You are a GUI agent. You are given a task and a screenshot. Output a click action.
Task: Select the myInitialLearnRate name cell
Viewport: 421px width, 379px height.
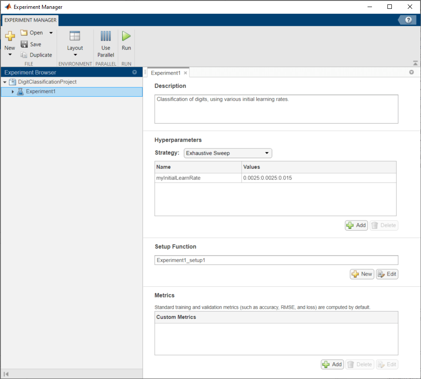(198, 178)
